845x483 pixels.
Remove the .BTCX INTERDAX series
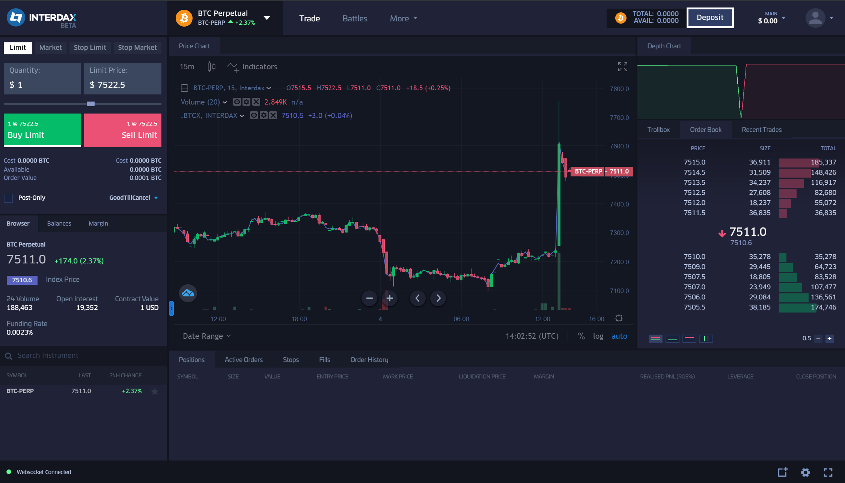273,115
